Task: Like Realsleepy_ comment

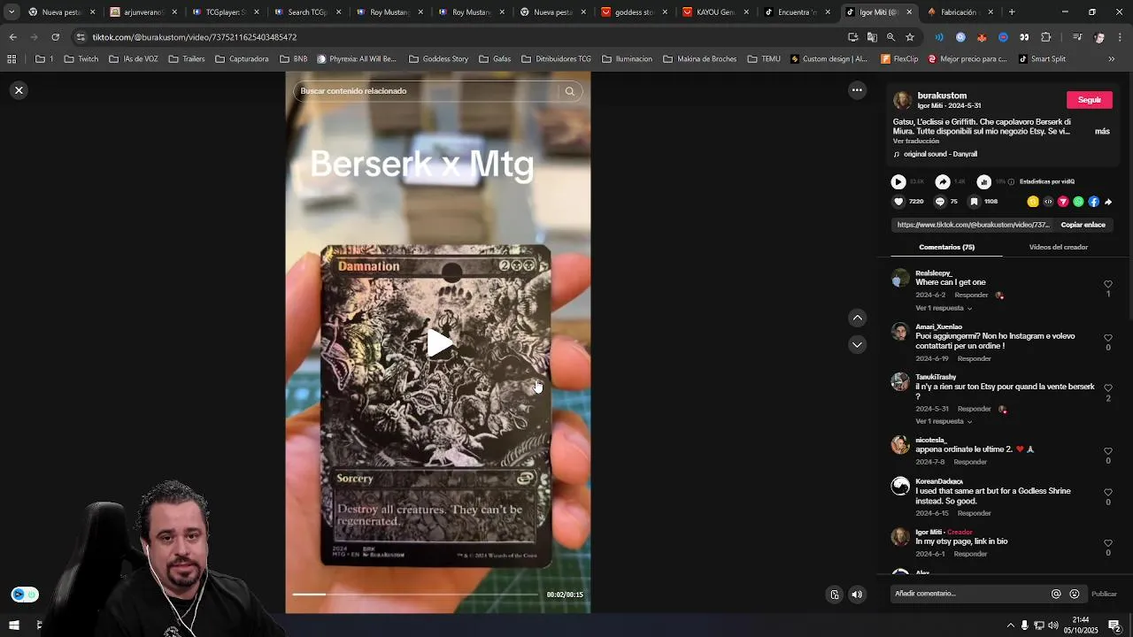Action: click(1108, 285)
